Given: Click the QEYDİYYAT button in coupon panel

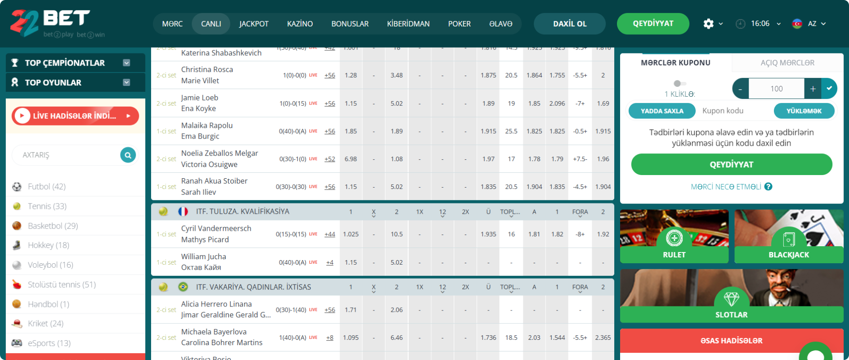Looking at the screenshot, I should tap(732, 164).
